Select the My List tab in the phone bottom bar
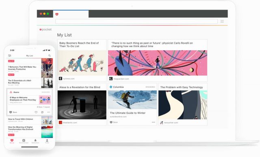The image size is (260, 157). [12, 141]
